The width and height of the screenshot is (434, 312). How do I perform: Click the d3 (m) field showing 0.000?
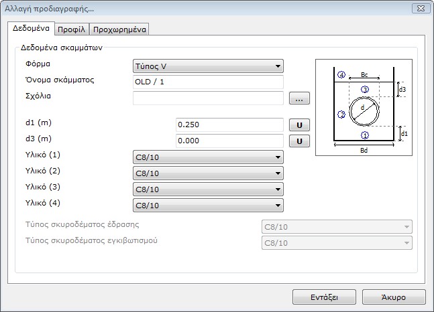tap(229, 141)
